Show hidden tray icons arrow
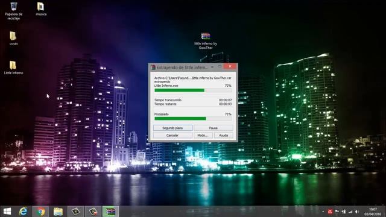Image resolution: width=386 pixels, height=217 pixels. tap(323, 212)
